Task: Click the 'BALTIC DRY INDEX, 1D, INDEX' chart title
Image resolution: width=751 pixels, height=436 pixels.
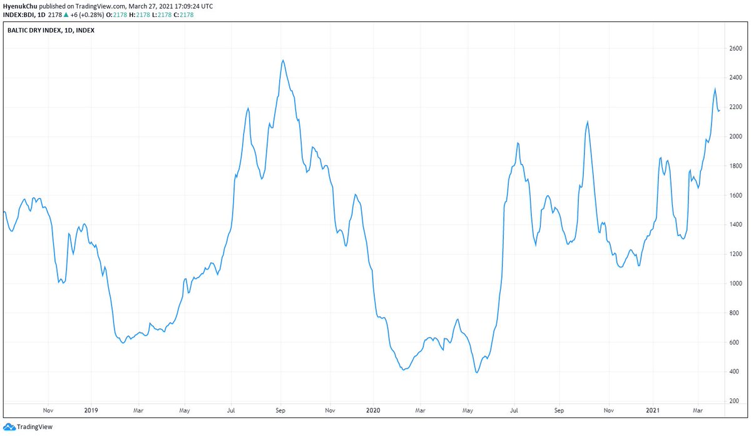Action: click(51, 30)
